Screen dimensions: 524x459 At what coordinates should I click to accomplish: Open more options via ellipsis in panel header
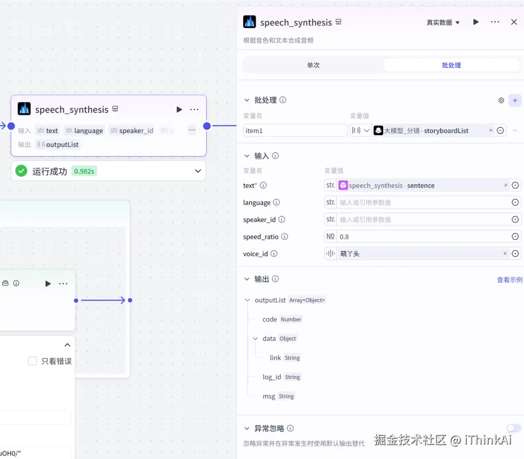494,22
